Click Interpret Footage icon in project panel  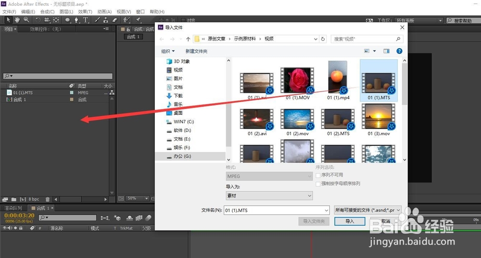click(5, 199)
